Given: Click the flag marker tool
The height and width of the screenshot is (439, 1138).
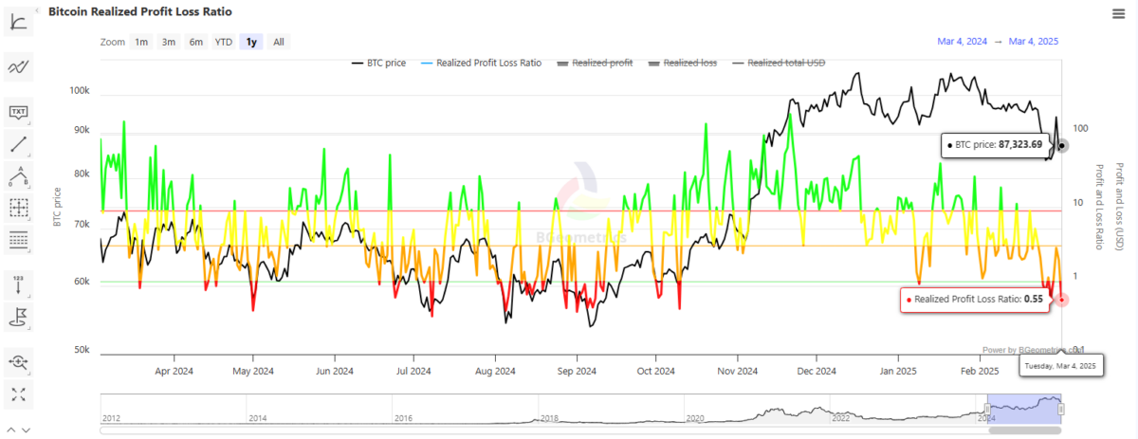Looking at the screenshot, I should (x=19, y=316).
